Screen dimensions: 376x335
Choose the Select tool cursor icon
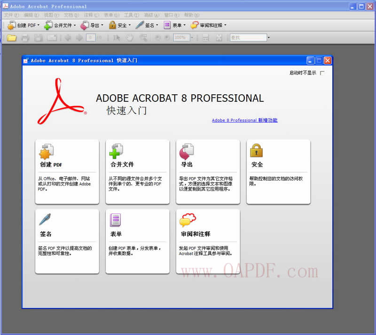[x=117, y=38]
